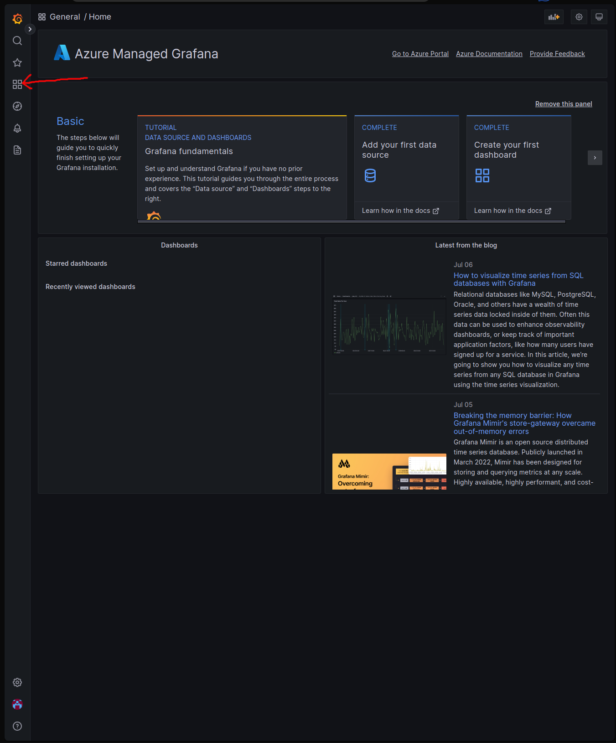This screenshot has height=743, width=616.
Task: Toggle the cycle view mode monitor icon
Action: click(599, 17)
